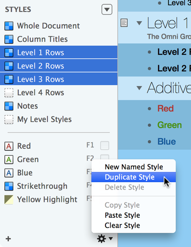Click the Blue row in the outline
This screenshot has width=191, height=247.
167,142
